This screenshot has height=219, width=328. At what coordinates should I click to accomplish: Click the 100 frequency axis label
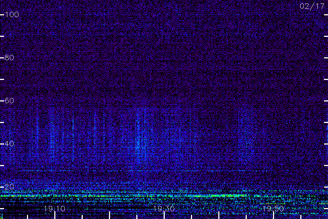click(x=12, y=15)
